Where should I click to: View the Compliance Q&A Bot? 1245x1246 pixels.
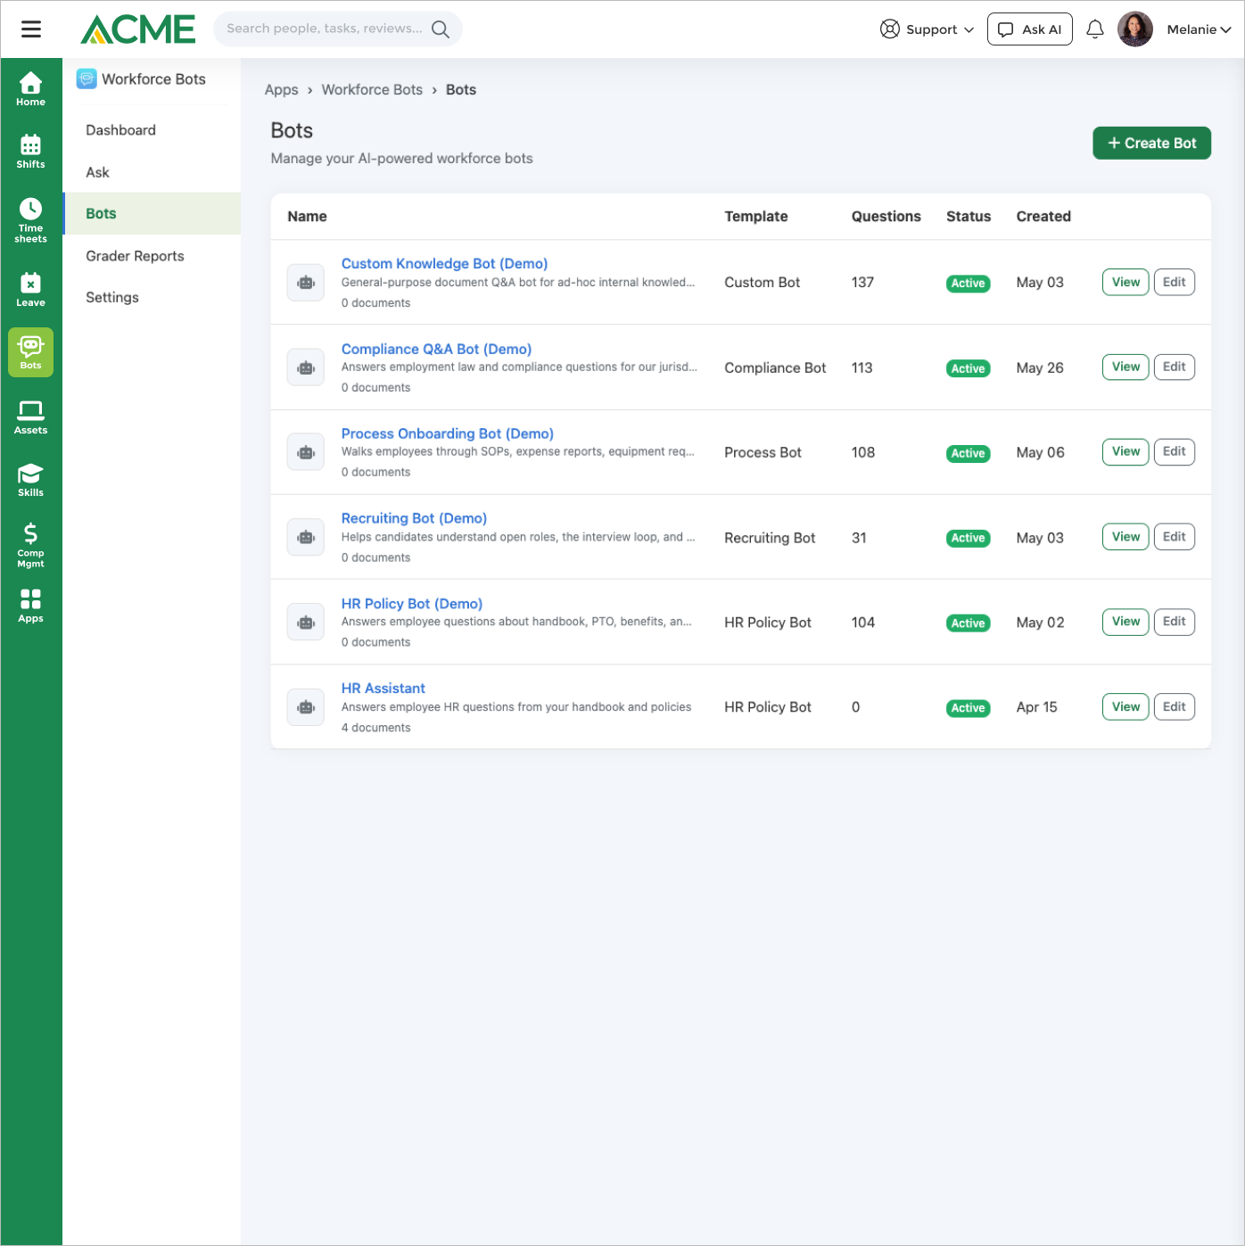pyautogui.click(x=1125, y=367)
